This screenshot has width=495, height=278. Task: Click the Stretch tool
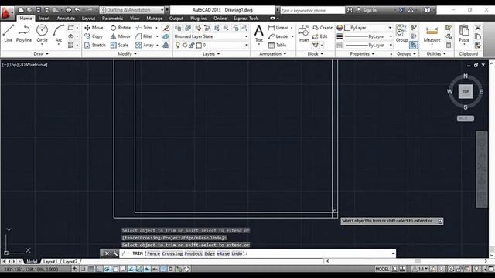pyautogui.click(x=95, y=45)
